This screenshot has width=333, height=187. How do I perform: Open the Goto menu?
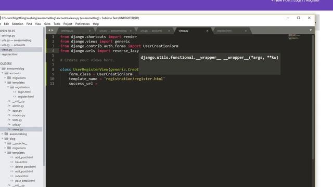(47, 24)
